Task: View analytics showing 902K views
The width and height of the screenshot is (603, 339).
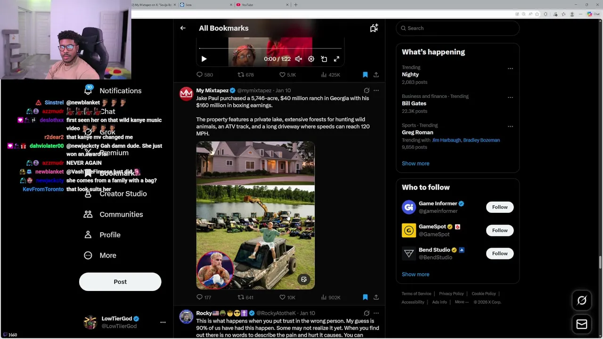Action: pos(330,298)
